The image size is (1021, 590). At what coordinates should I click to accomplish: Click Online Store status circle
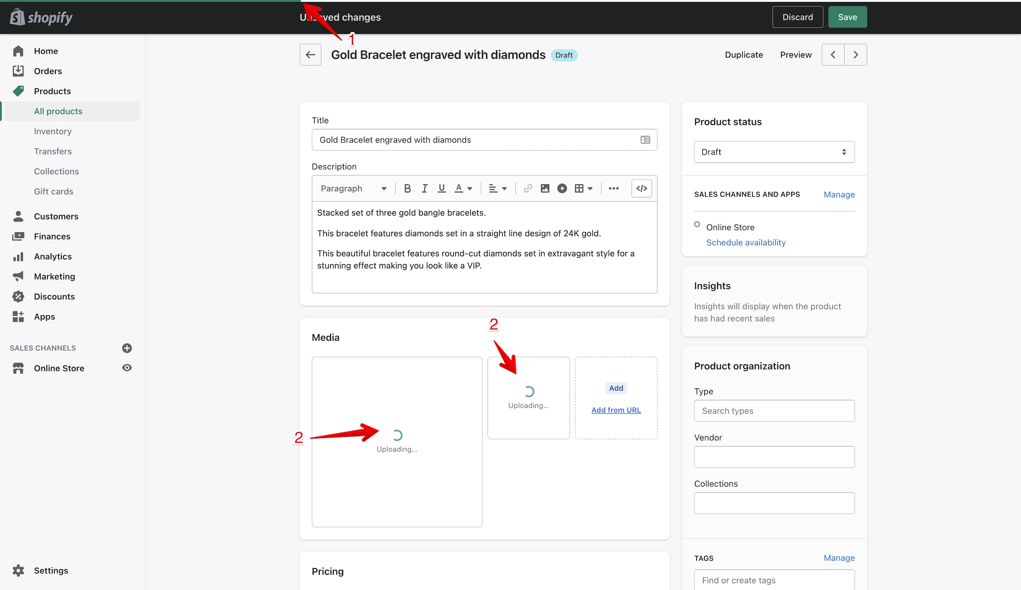[697, 224]
